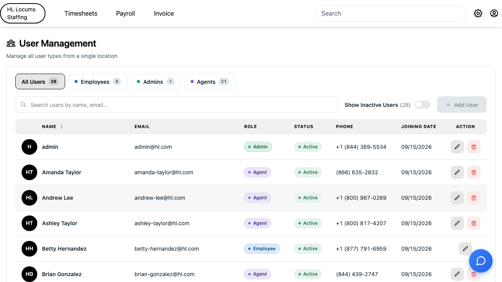Delete the admin user via trash icon
Viewport: 502px width, 282px height.
[x=474, y=147]
